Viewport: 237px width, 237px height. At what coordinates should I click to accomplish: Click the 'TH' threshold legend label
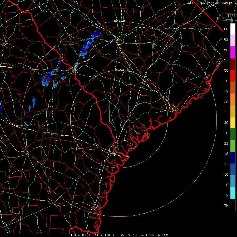(x=226, y=205)
